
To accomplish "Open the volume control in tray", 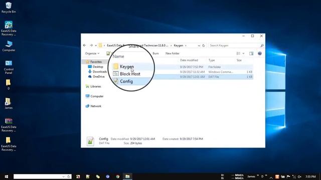I will click(299, 176).
